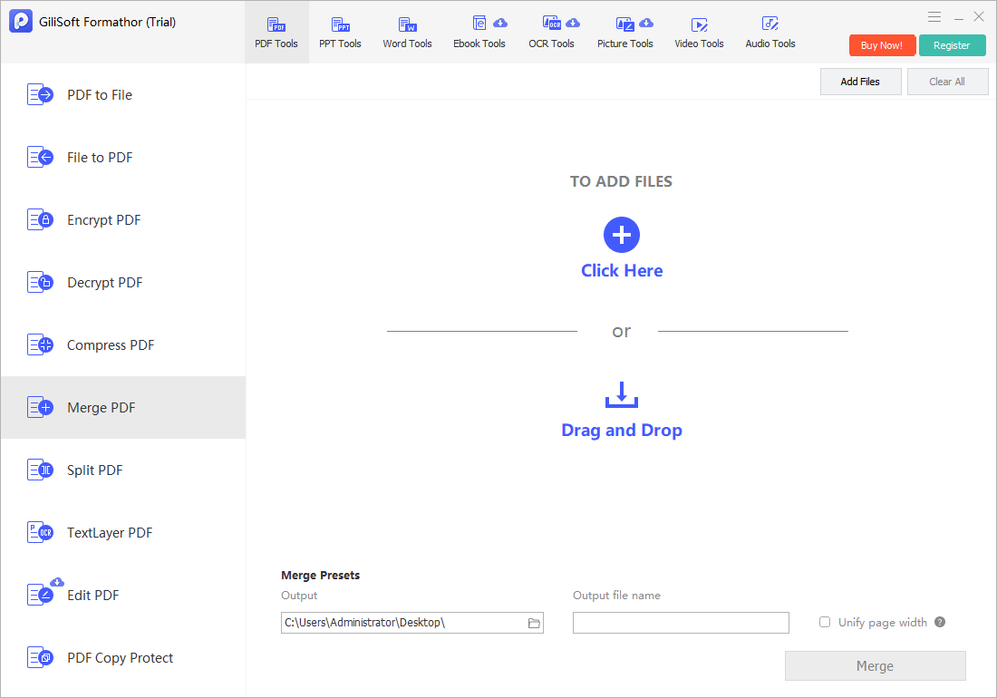Viewport: 997px width, 698px height.
Task: Click the cloud download badge on OCR Tools
Action: [x=573, y=23]
